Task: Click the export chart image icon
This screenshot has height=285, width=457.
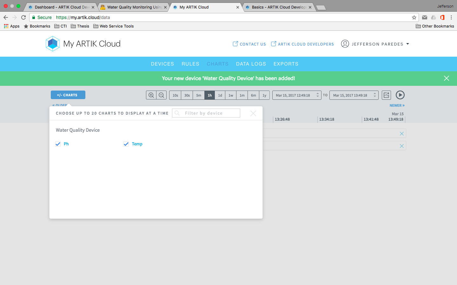Action: 386,95
